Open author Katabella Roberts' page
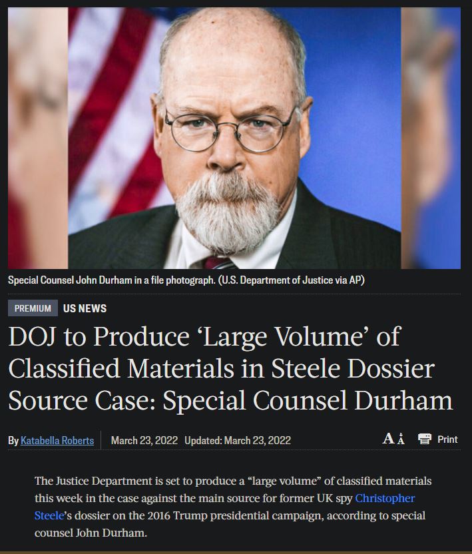472x554 pixels. click(57, 440)
